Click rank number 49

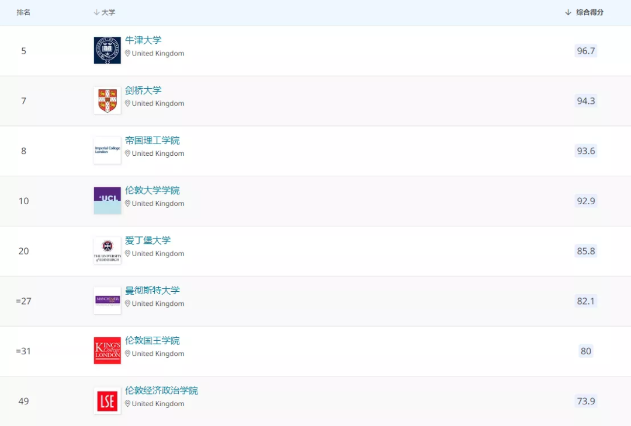[x=24, y=401]
